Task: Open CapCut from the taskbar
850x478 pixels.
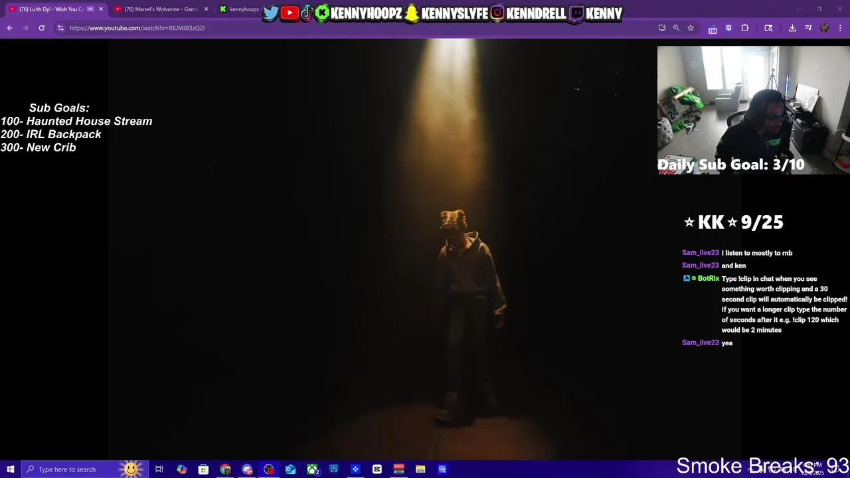Action: click(377, 469)
